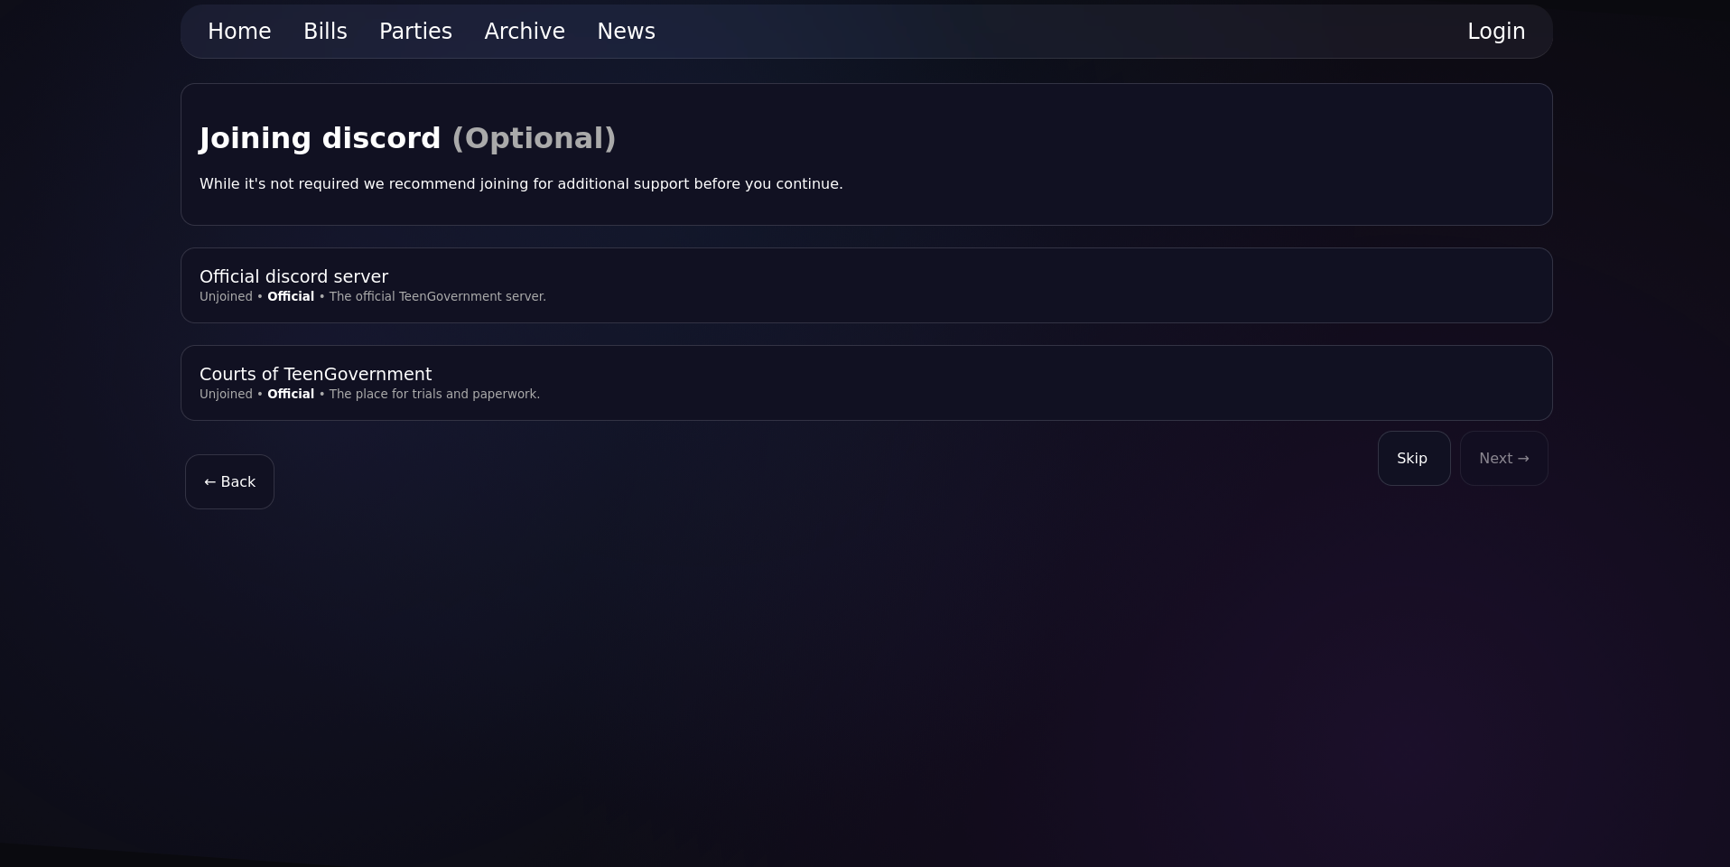Click Official badge under Official discord server
The height and width of the screenshot is (867, 1730).
tap(291, 297)
